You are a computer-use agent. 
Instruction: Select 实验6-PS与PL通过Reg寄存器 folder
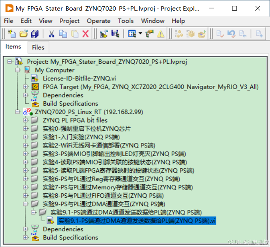pos(111,179)
